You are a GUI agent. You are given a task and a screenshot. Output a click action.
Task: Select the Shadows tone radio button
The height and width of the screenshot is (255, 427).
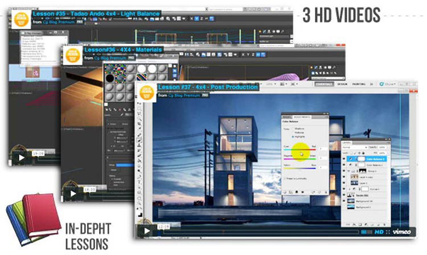293,129
